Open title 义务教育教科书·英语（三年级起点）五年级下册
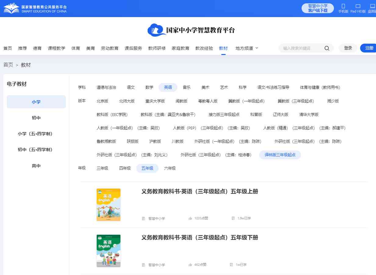The height and width of the screenshot is (275, 376). 200,237
